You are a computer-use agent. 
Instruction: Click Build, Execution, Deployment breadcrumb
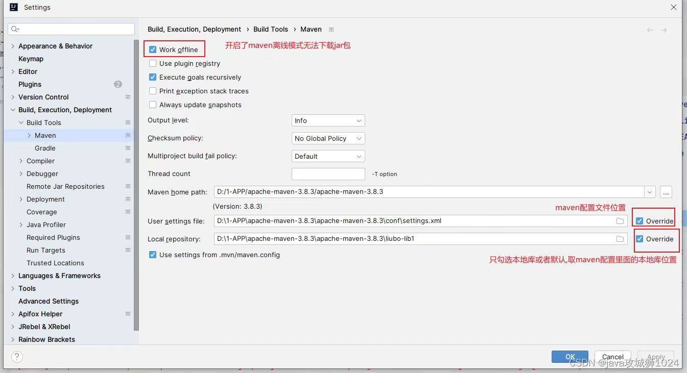tap(194, 29)
